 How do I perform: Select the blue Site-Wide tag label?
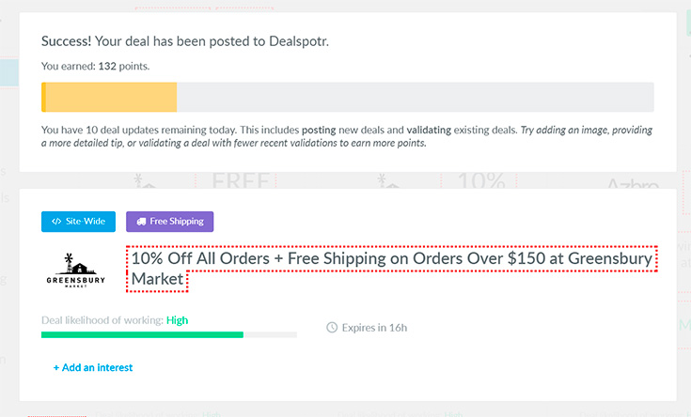pyautogui.click(x=78, y=222)
